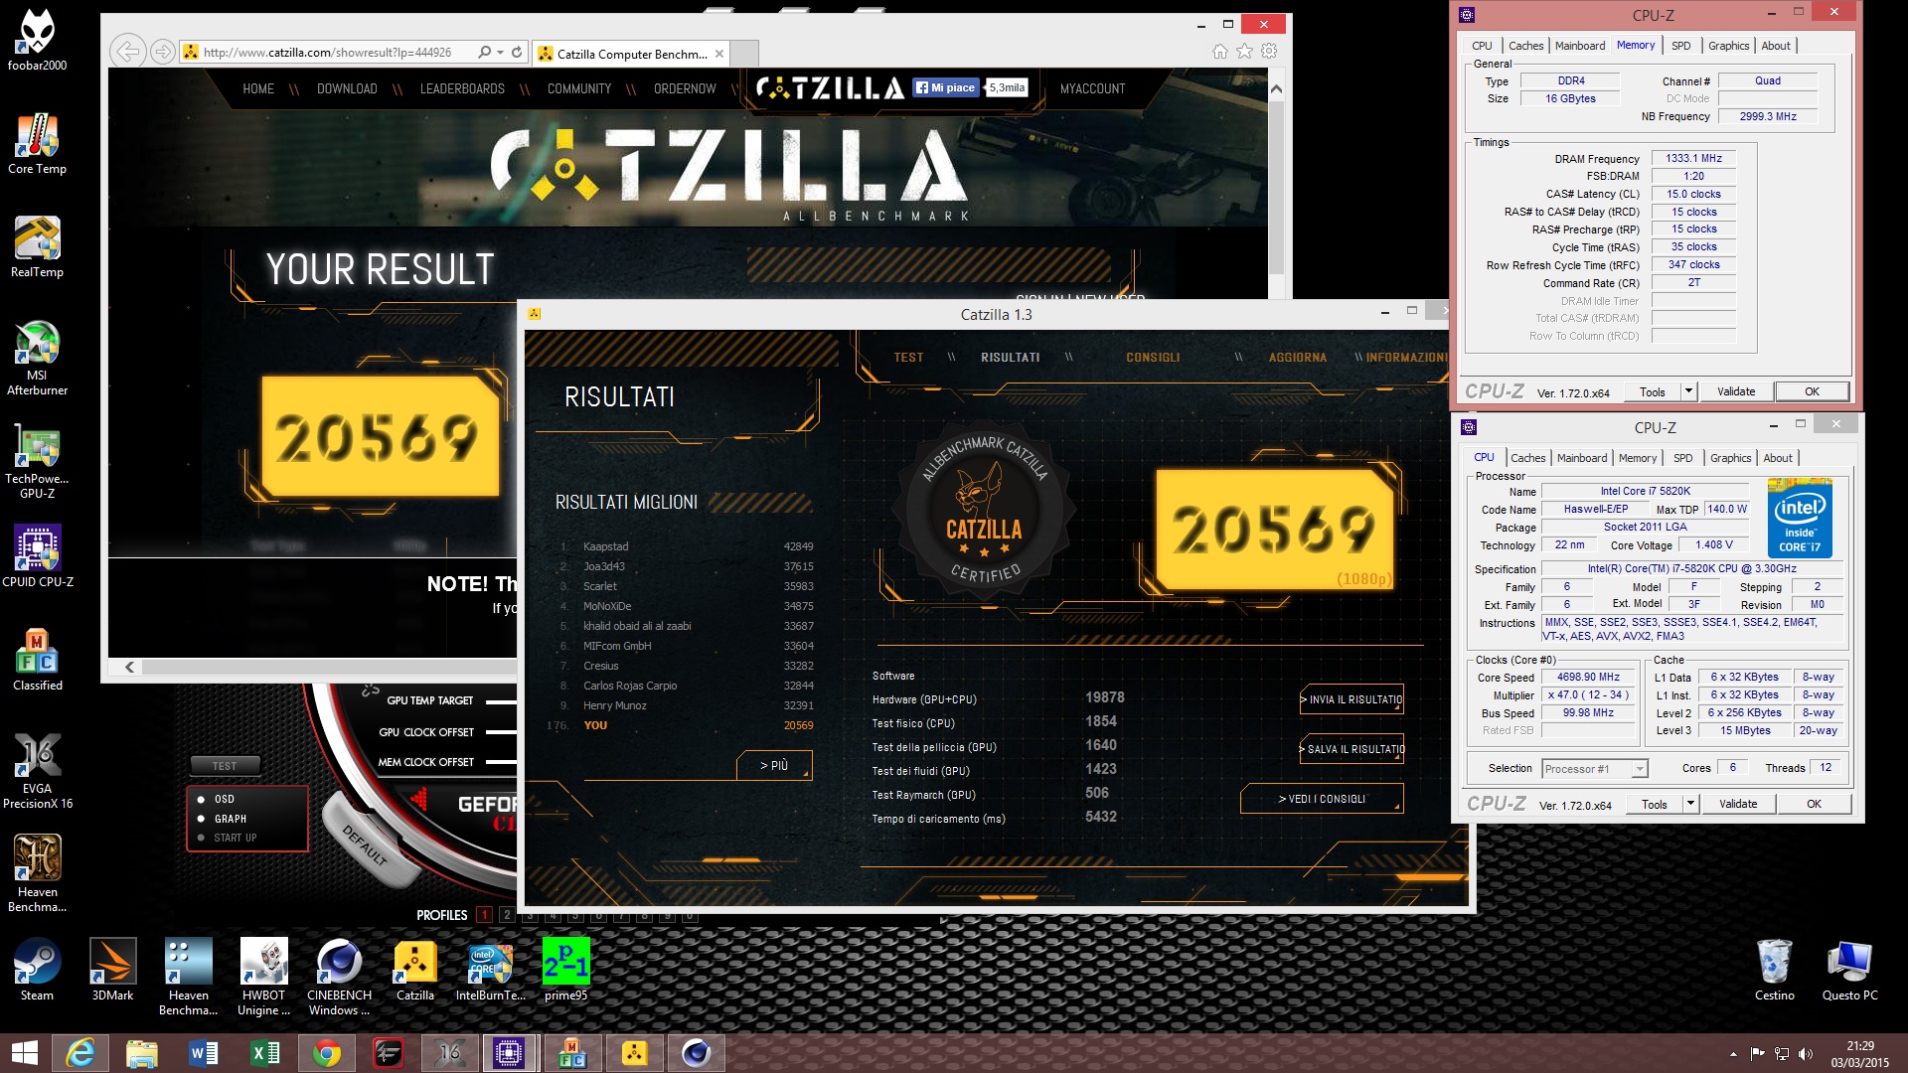Open CINEBENCH Windows desktop shortcut
Viewport: 1908px width, 1073px height.
point(340,978)
